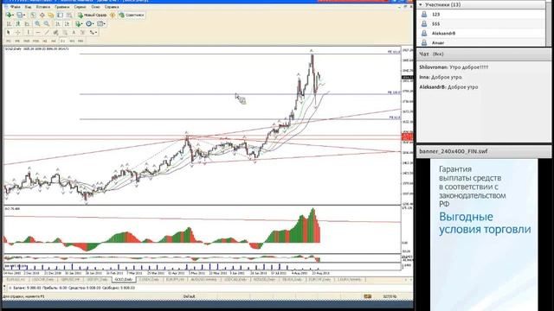
Task: Select the equidistant channel tool
Action: tap(55, 33)
